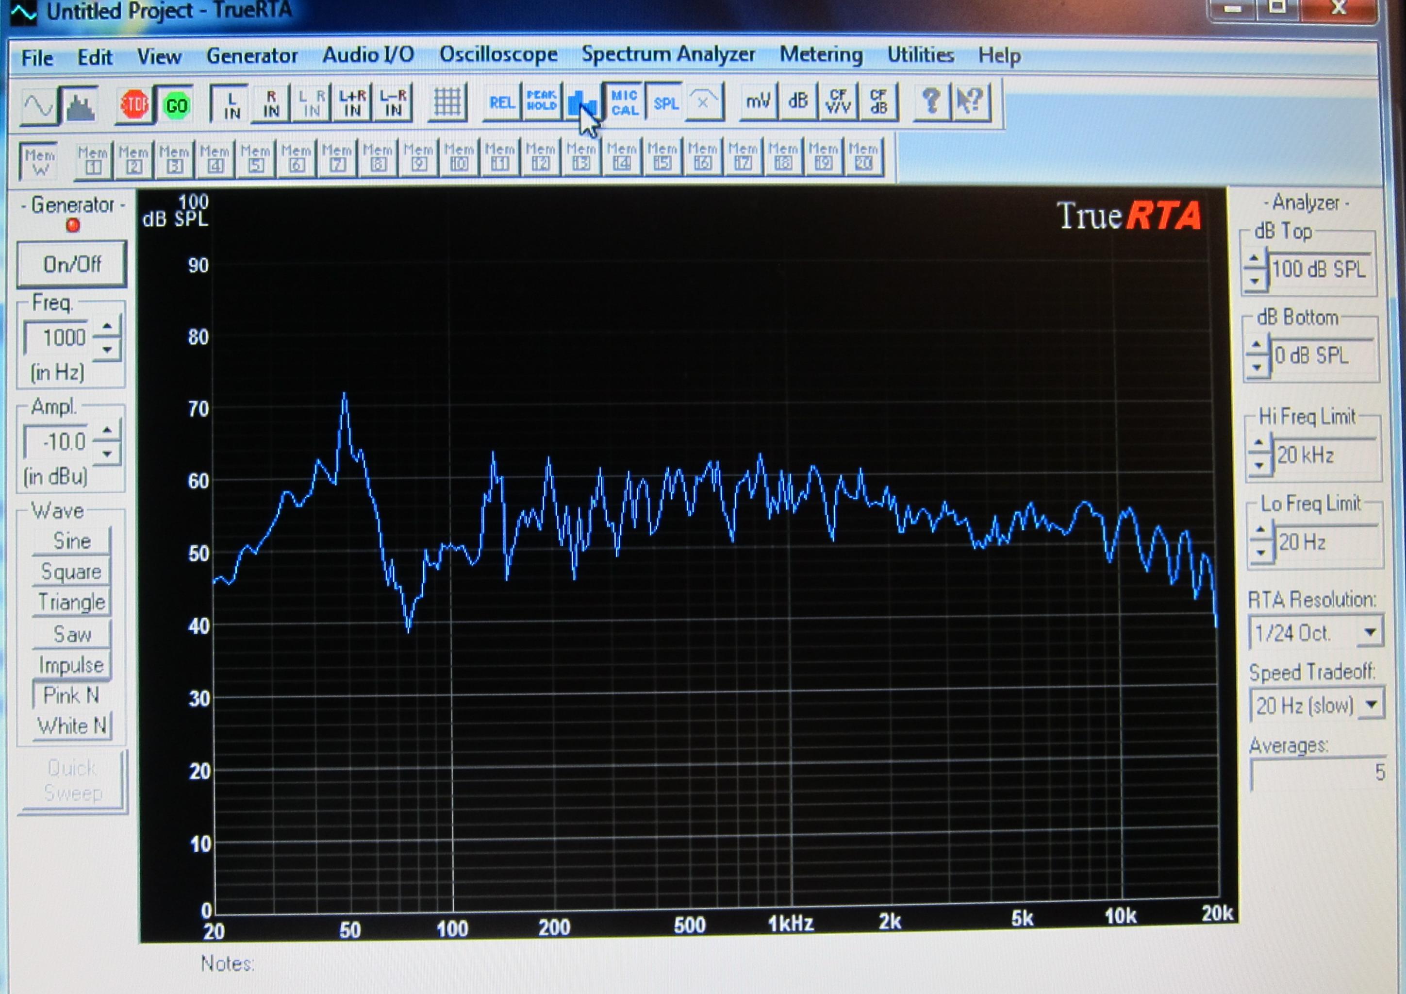1406x994 pixels.
Task: Raise Lo Freq Limit with up arrow
Action: [x=1260, y=529]
